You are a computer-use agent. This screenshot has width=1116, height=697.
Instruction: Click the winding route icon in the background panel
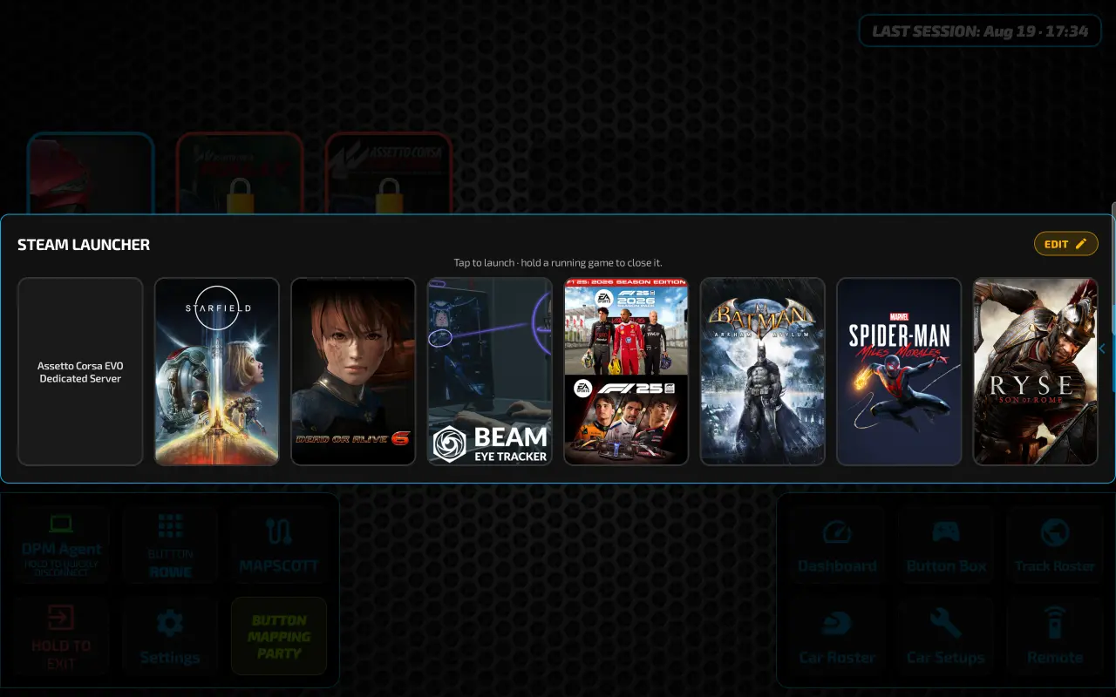[x=279, y=531]
